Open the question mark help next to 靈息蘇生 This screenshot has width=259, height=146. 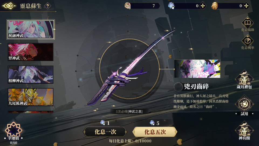(x=48, y=6)
